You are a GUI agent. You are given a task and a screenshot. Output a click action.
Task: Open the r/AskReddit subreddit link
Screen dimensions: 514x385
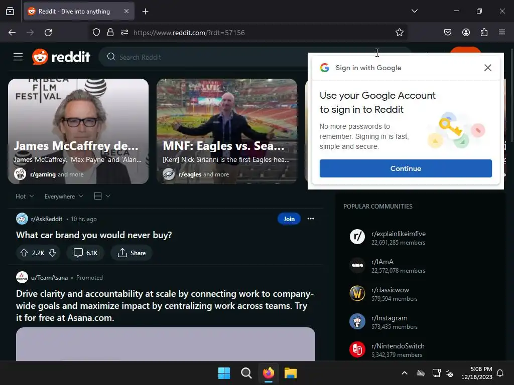[x=47, y=219]
